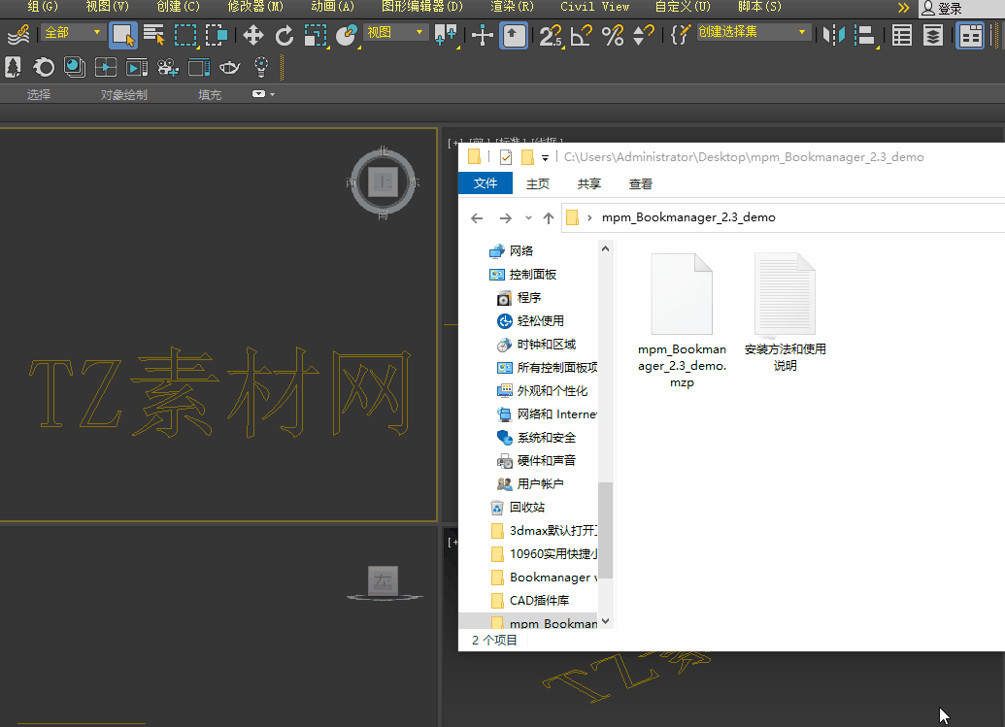Screen dimensions: 1005x727
Task: Click the light bulb icon
Action: (x=261, y=67)
